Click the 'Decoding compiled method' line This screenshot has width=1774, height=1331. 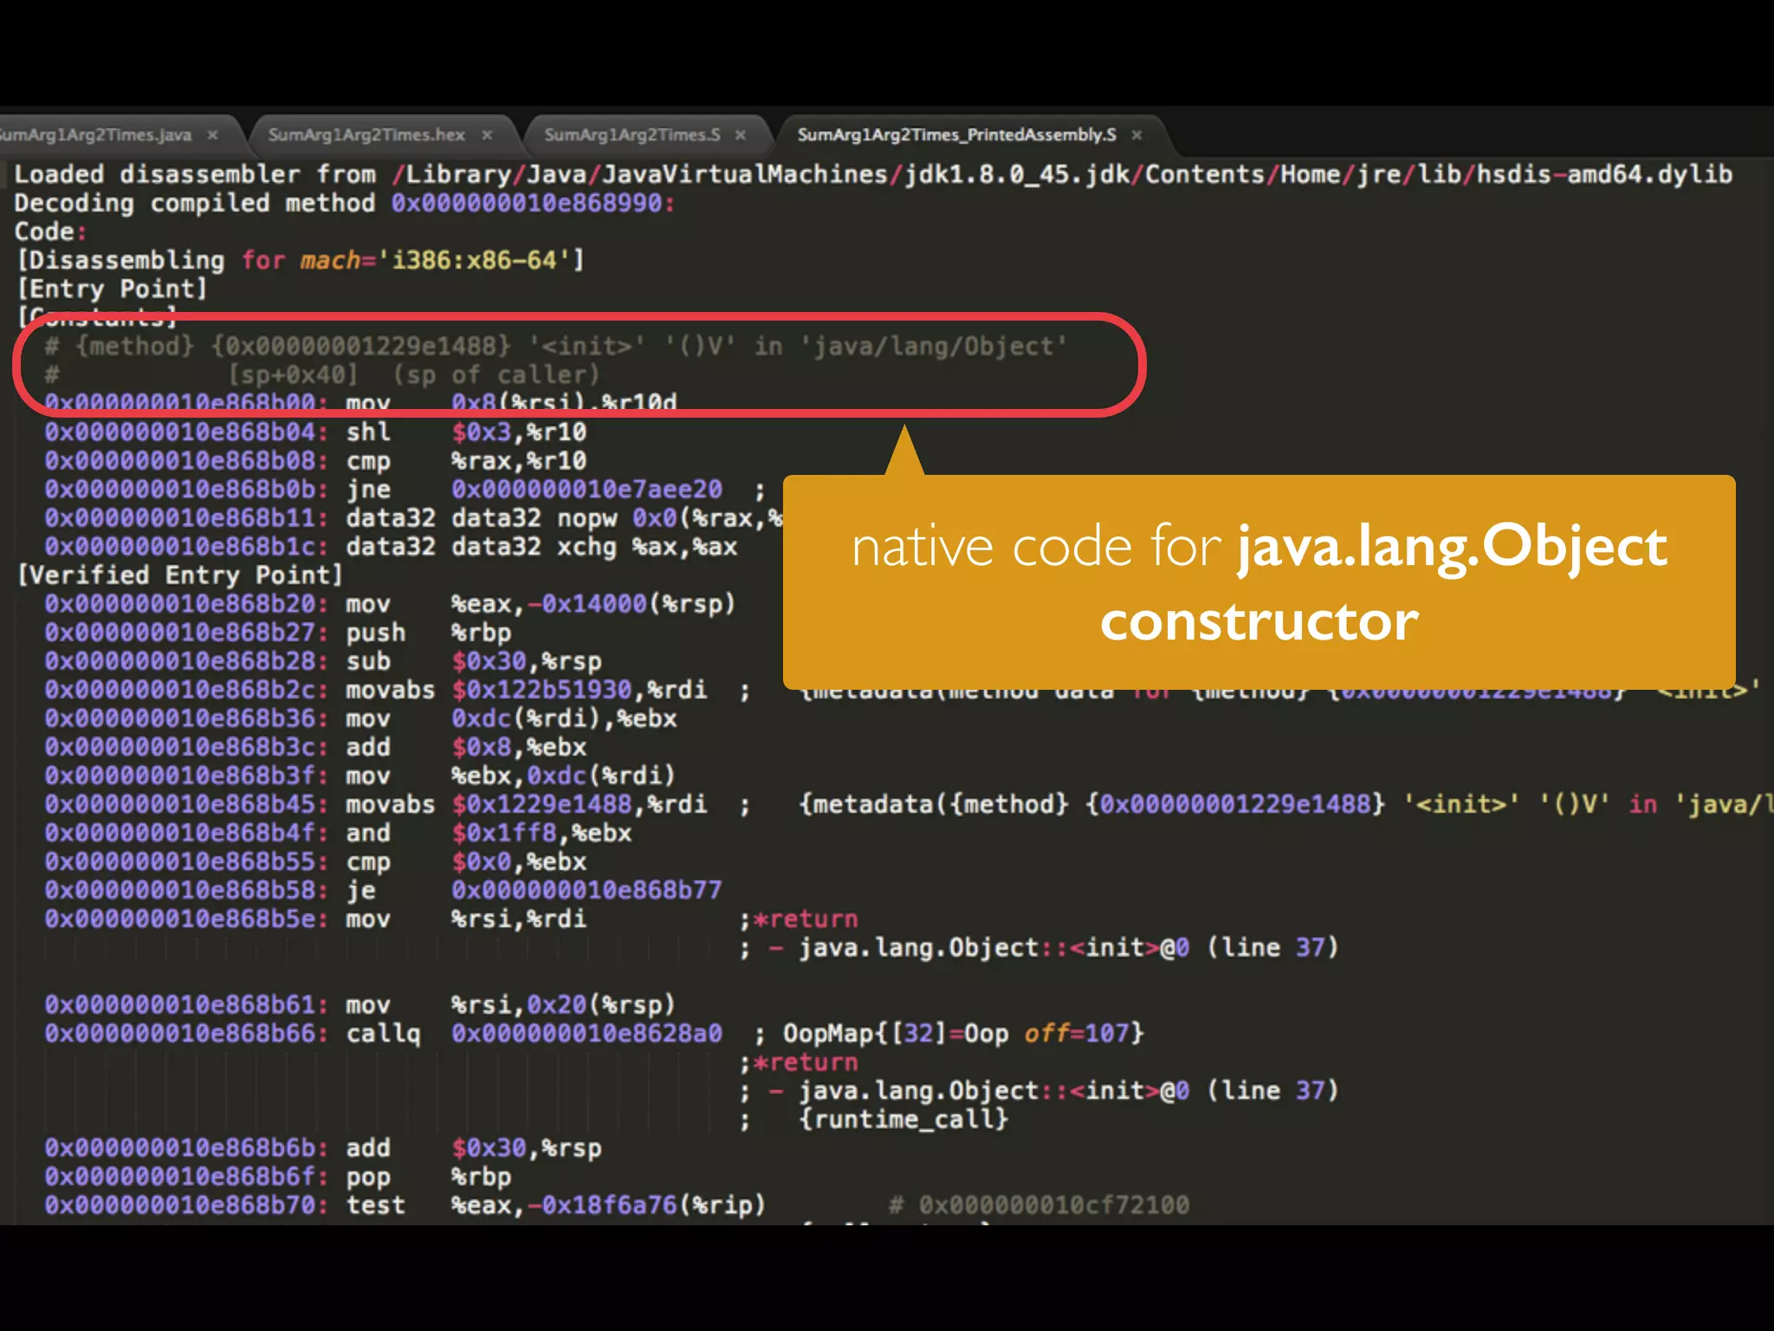tap(345, 204)
